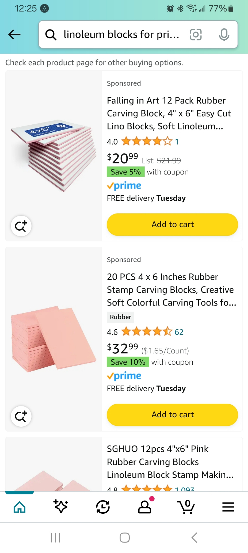This screenshot has width=248, height=553.
Task: Open the Home tab in bottom navigation
Action: 20,507
